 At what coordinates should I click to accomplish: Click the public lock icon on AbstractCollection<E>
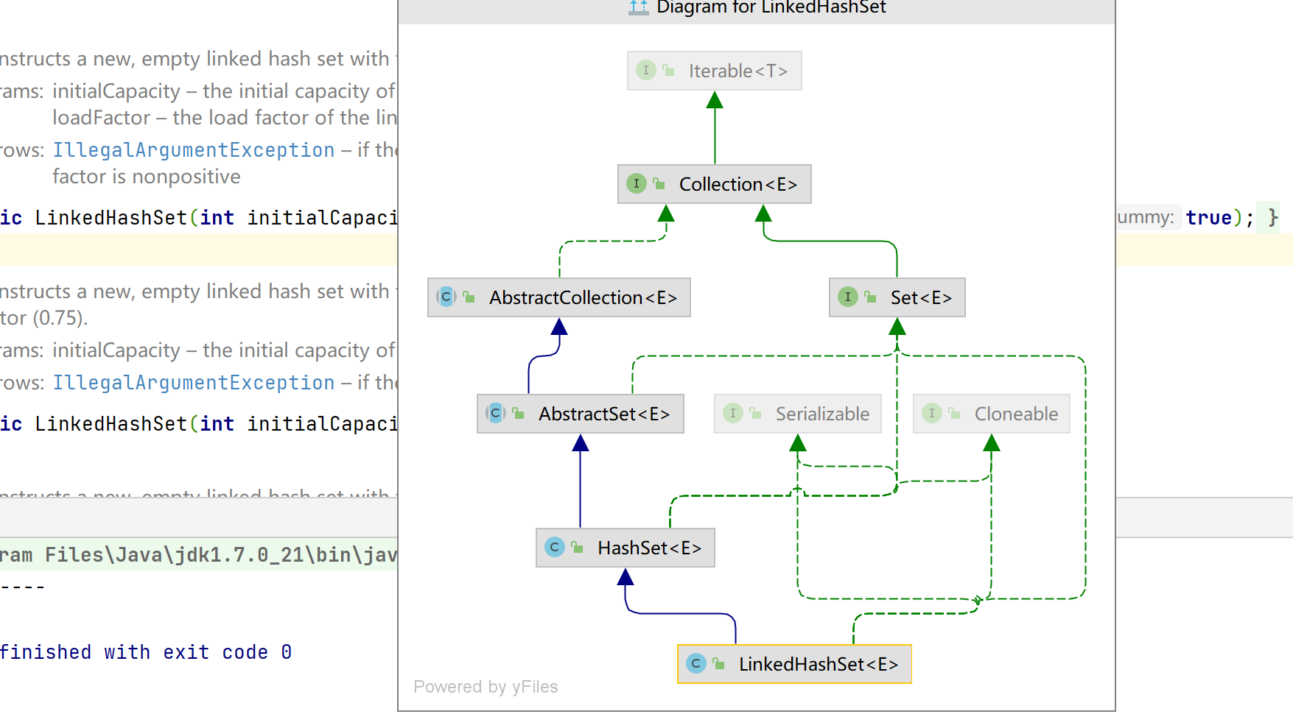(469, 297)
